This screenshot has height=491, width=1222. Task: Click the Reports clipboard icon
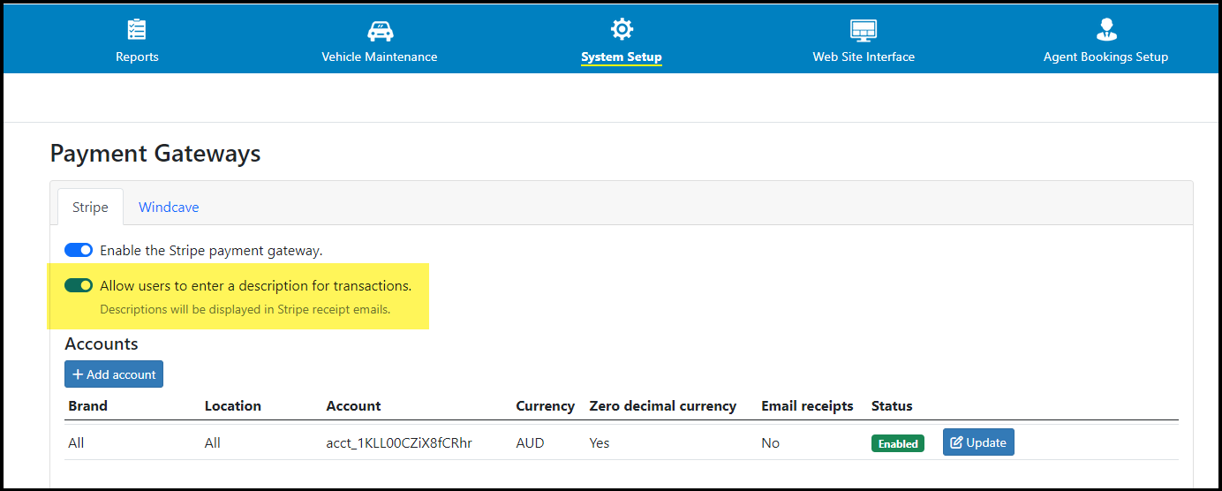coord(137,29)
